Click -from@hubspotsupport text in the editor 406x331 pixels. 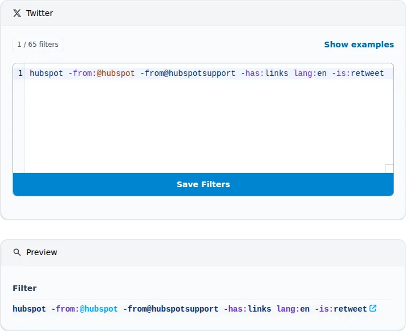[188, 74]
